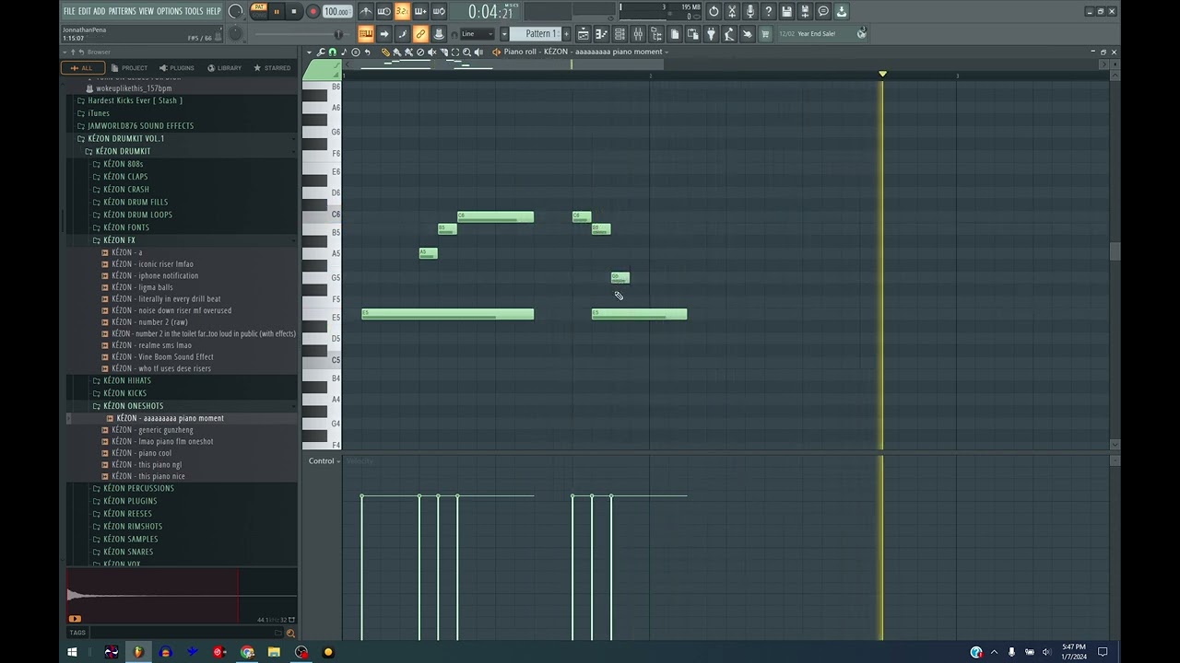Click the audio editor scissors icon
Screen dimensions: 1180x663
732,11
